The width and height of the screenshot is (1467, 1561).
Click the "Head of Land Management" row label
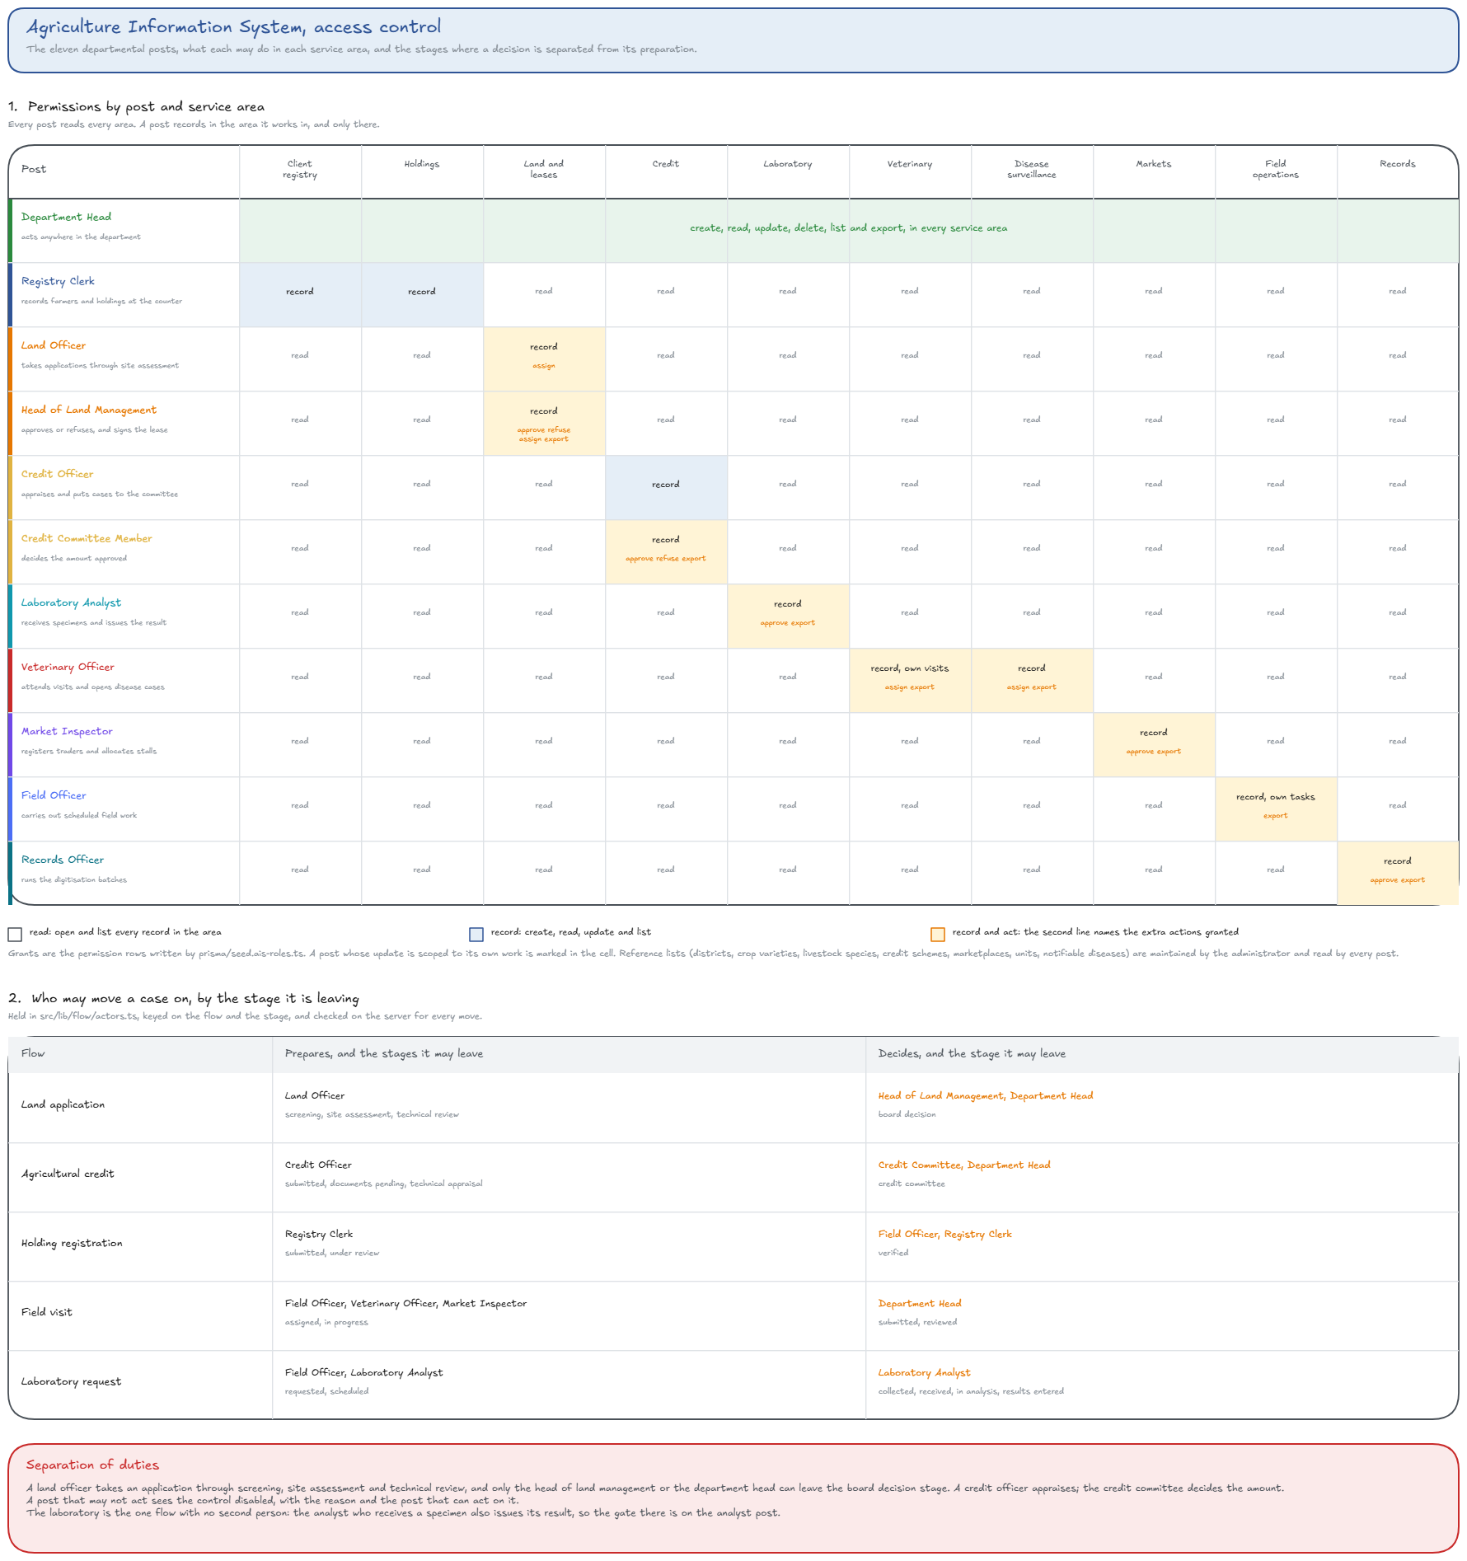(88, 410)
